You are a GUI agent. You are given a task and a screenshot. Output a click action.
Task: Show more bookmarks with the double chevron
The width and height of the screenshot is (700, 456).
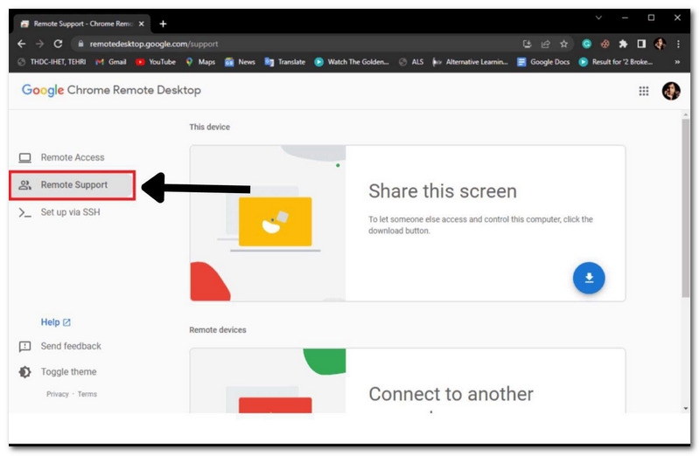(677, 62)
